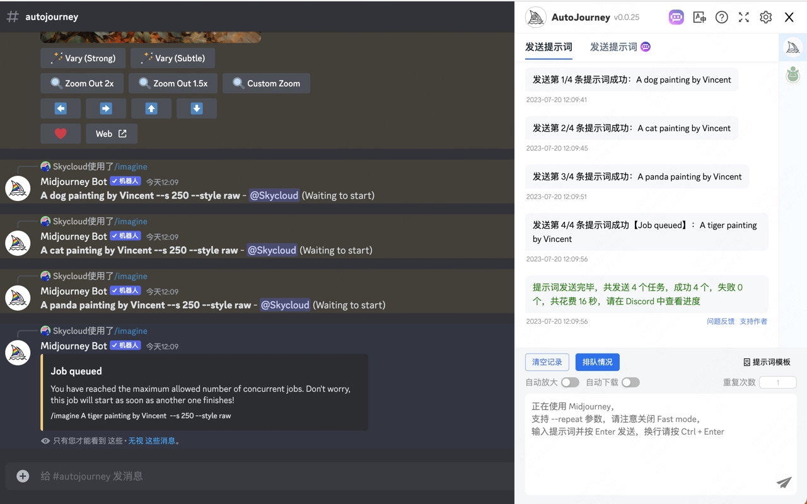The height and width of the screenshot is (504, 807).
Task: Set value in the 重复次数 repeat field
Action: pyautogui.click(x=778, y=382)
